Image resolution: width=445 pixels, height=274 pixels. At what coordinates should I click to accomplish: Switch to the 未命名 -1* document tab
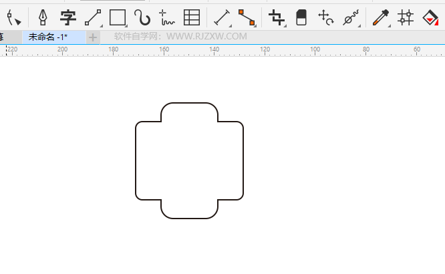coord(48,37)
